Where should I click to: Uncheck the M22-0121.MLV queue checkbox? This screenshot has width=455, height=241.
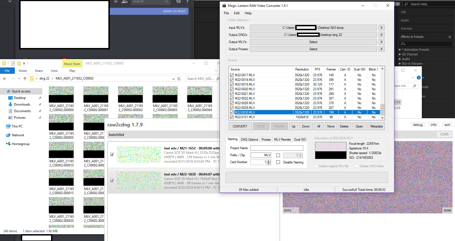[232, 117]
